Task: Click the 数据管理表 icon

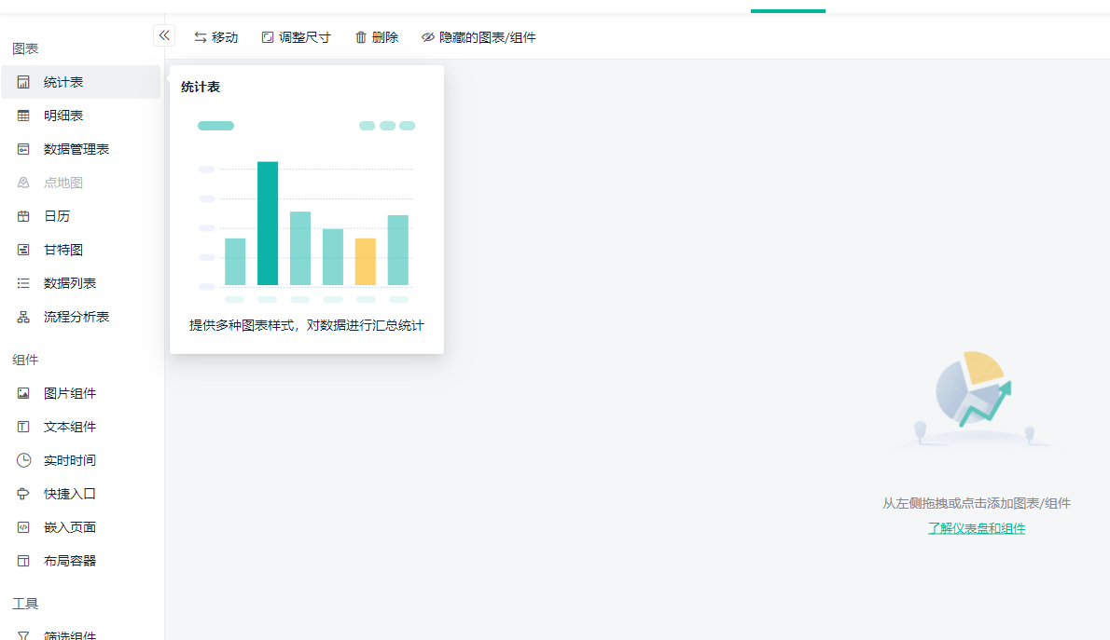Action: (x=23, y=149)
